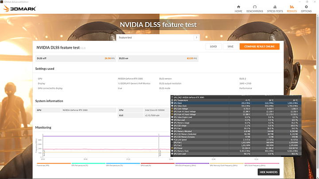319x179 pixels.
Task: Click the PCIe Link Speed row icon
Action: tap(172, 140)
